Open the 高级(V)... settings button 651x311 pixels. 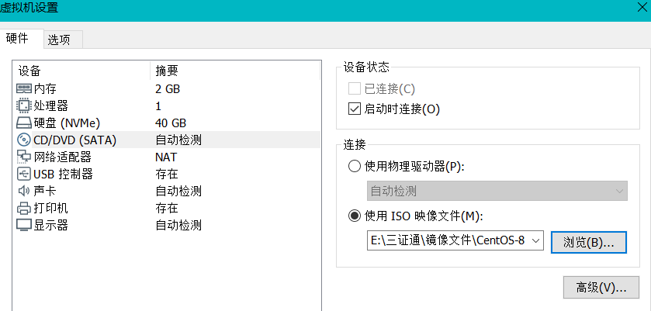(601, 287)
